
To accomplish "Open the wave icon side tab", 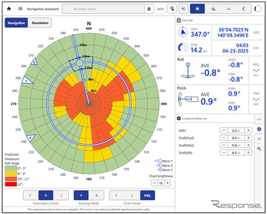I will coord(259,119).
